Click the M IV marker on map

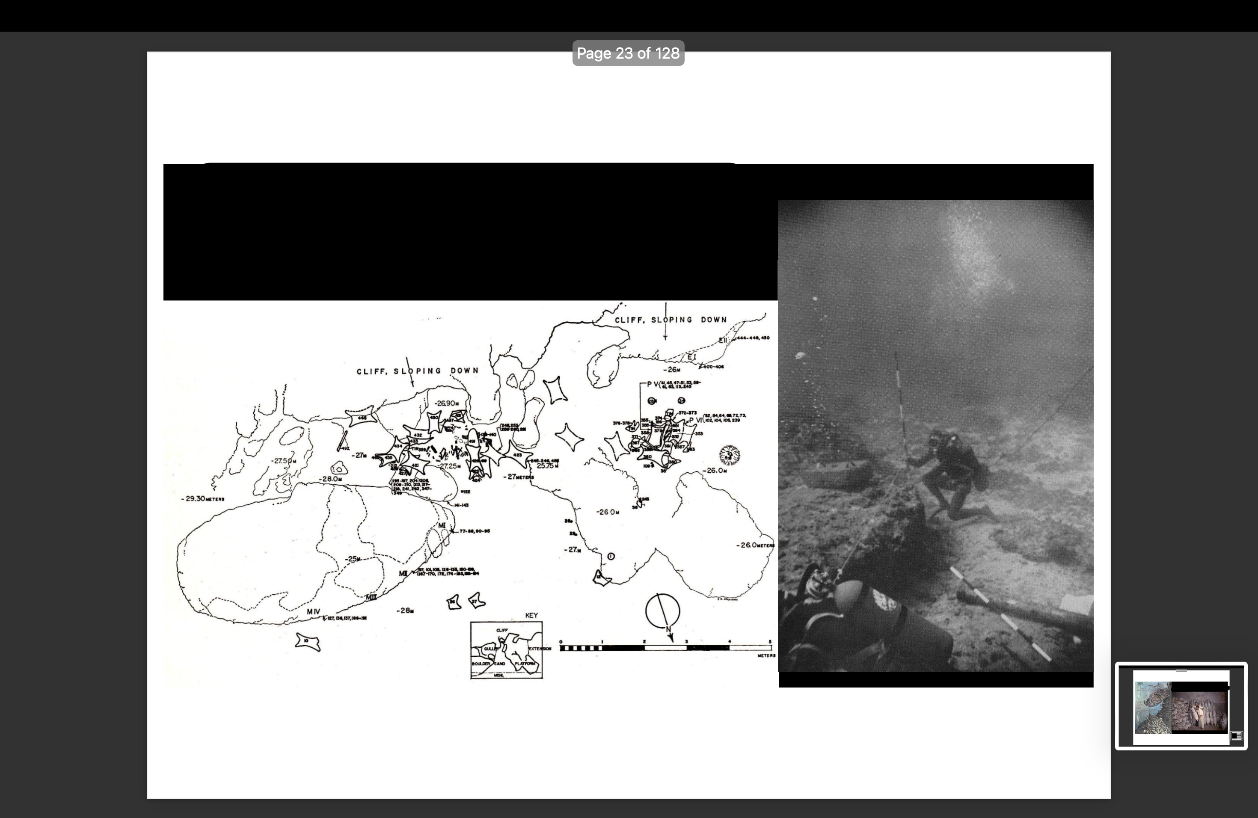coord(314,612)
